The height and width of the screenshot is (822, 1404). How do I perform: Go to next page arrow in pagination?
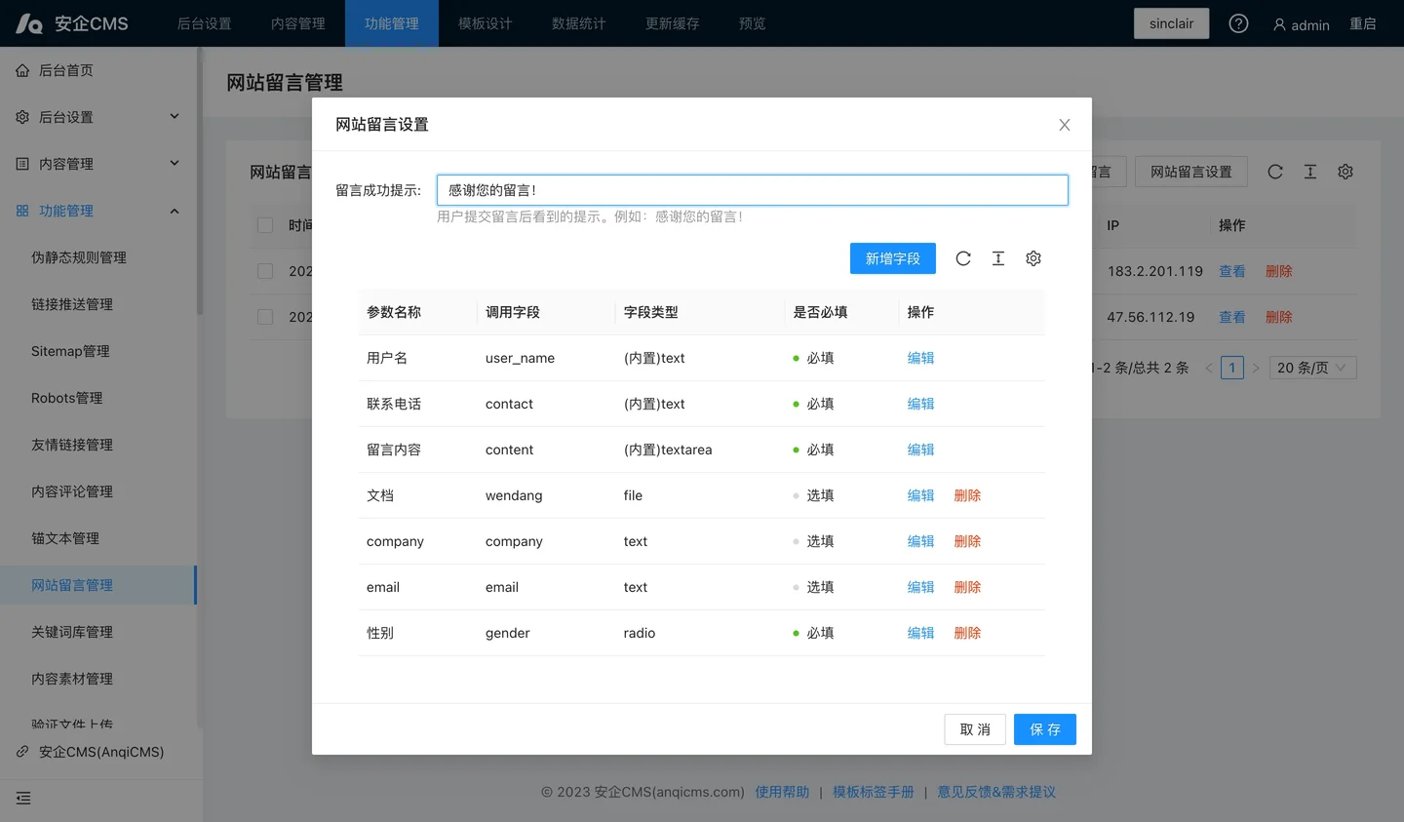click(1256, 368)
